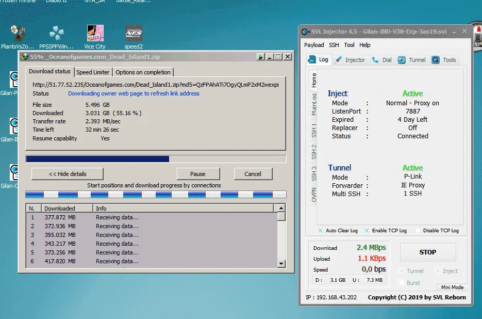Image resolution: width=482 pixels, height=319 pixels.
Task: Select connection row 372.936 MB
Action: pyautogui.click(x=152, y=226)
